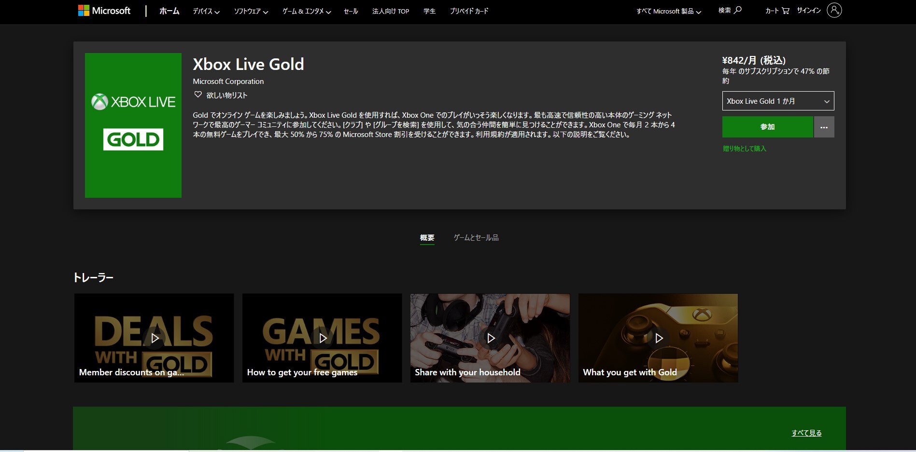Expand the すべて Microsoft 製品 menu
This screenshot has width=916, height=452.
coord(669,11)
